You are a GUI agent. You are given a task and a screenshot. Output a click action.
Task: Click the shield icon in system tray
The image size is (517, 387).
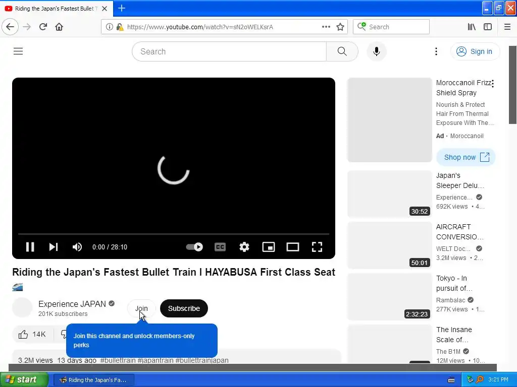point(470,379)
